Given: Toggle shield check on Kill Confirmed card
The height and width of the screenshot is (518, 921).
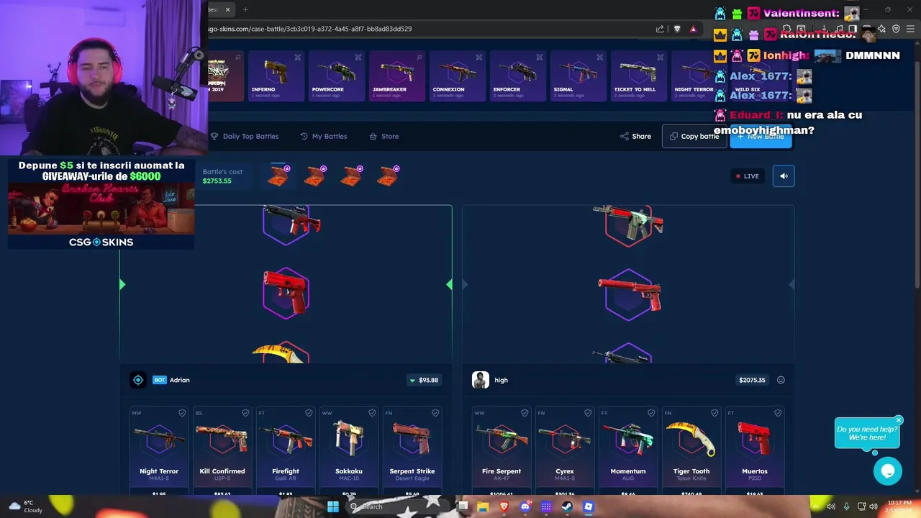Looking at the screenshot, I should coord(245,413).
